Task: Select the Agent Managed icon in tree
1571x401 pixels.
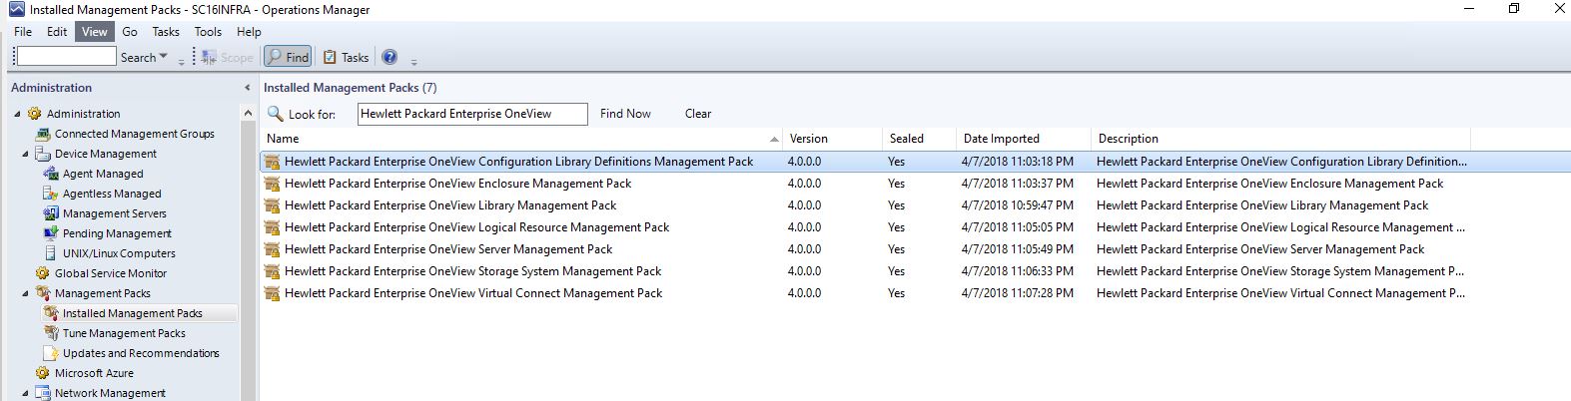Action: pyautogui.click(x=51, y=174)
